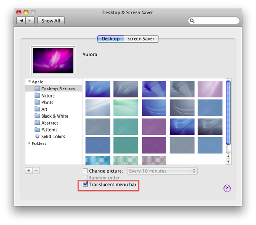Select the Nature folder

45,96
